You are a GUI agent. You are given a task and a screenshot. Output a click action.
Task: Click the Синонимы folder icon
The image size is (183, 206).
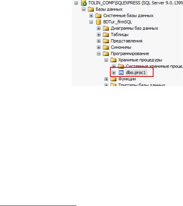click(x=106, y=48)
